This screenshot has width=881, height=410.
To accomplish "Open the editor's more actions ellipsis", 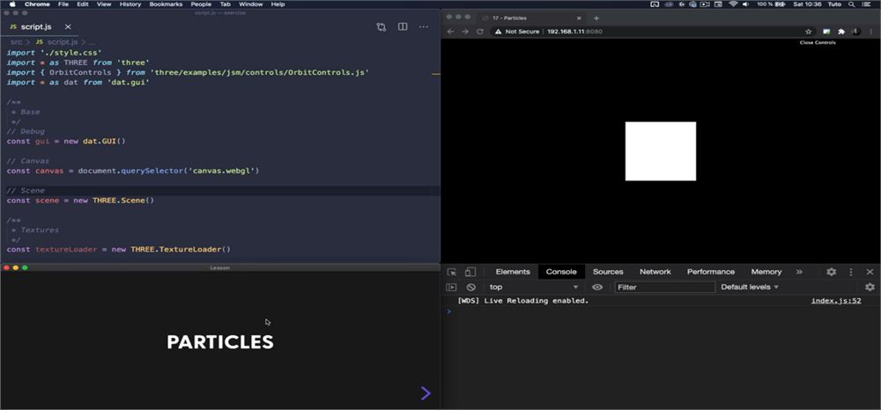I will [x=424, y=27].
